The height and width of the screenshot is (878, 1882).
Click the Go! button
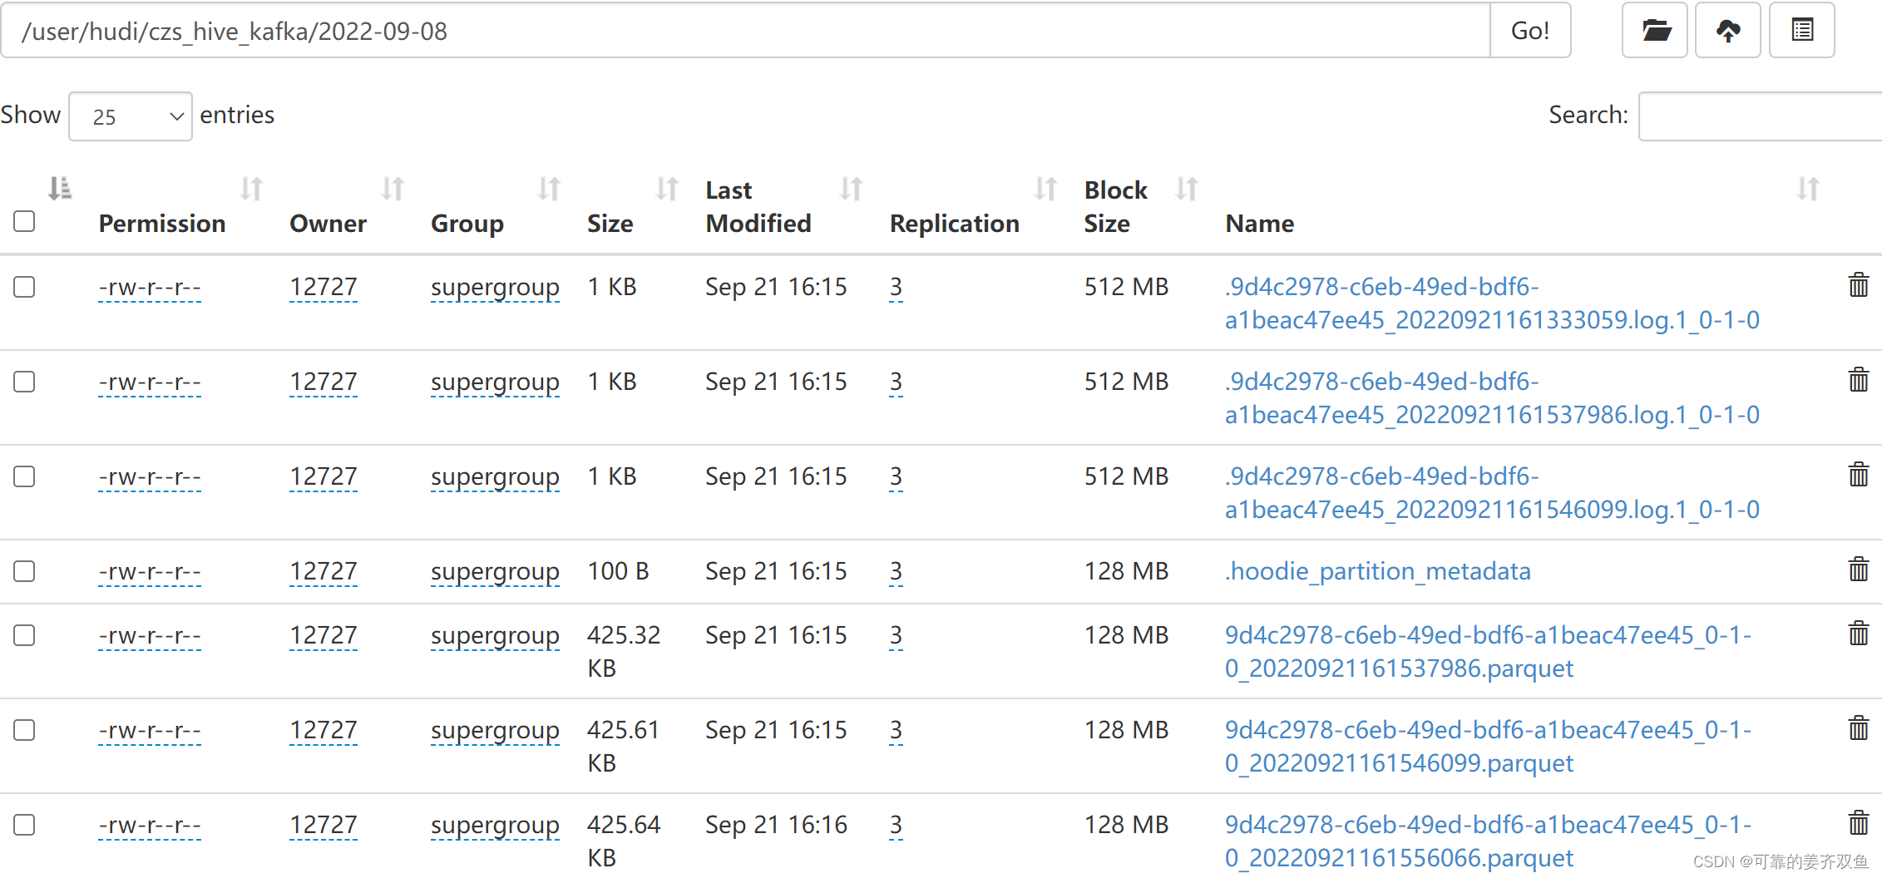pyautogui.click(x=1530, y=31)
